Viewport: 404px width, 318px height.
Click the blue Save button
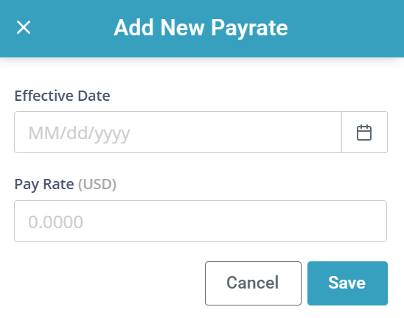(x=347, y=283)
